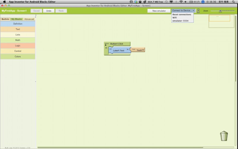238x149 pixels.
Task: Switch to the Advanced tab
Action: [29, 19]
